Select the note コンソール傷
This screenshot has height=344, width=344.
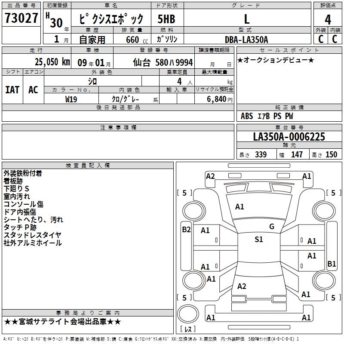coord(24,204)
